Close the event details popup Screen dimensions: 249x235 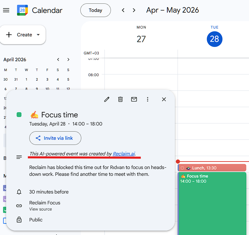click(164, 99)
